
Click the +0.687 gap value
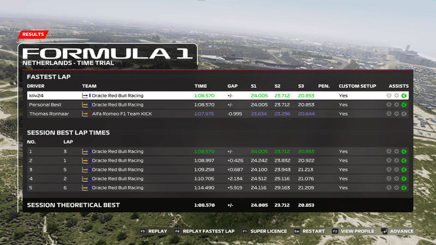click(x=235, y=169)
